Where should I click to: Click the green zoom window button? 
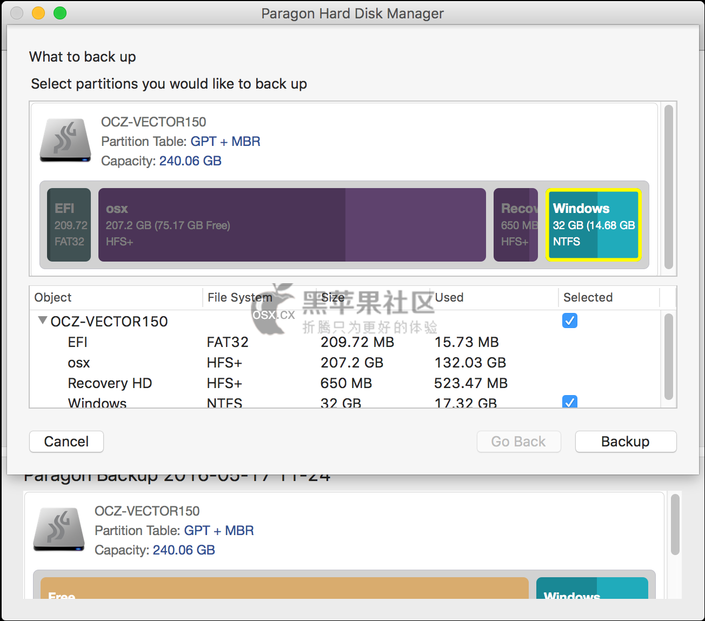tap(60, 13)
